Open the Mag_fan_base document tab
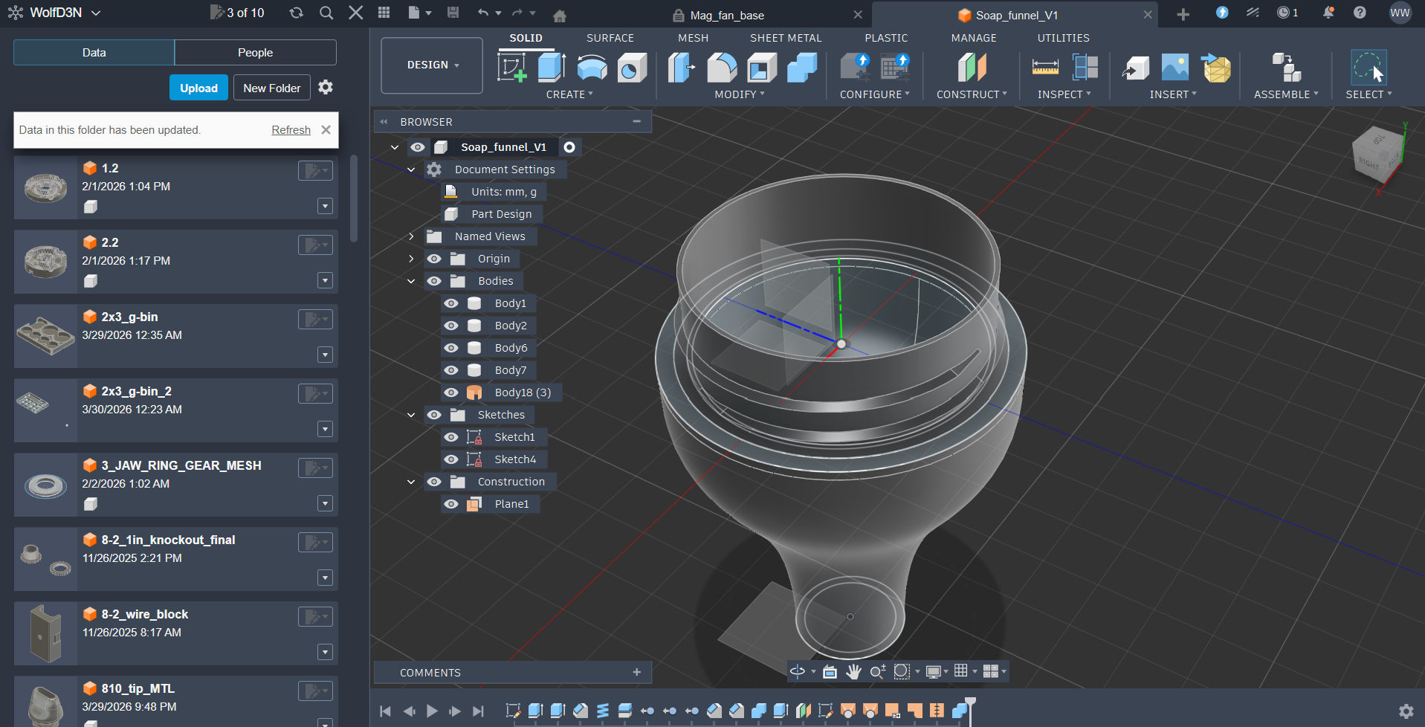The height and width of the screenshot is (727, 1425). point(727,15)
